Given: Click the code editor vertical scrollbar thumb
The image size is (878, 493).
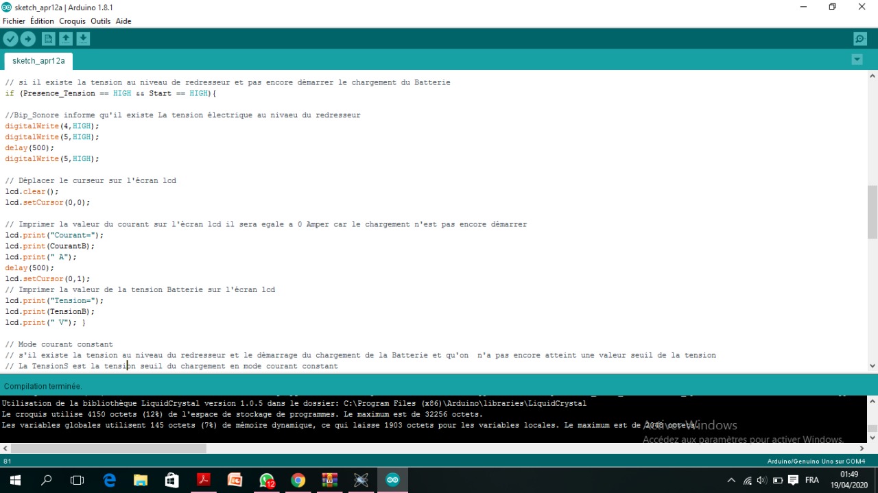Looking at the screenshot, I should pos(873,212).
